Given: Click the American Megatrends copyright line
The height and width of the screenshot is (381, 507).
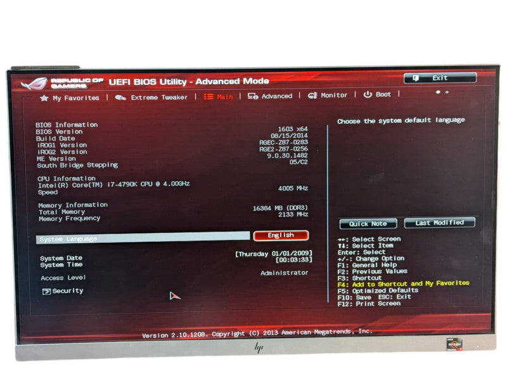Looking at the screenshot, I should [257, 334].
